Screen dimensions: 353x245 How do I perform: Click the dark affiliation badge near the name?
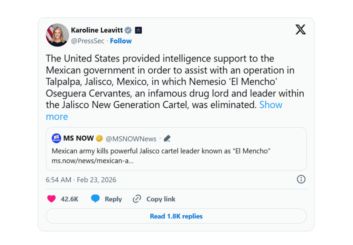click(x=138, y=30)
